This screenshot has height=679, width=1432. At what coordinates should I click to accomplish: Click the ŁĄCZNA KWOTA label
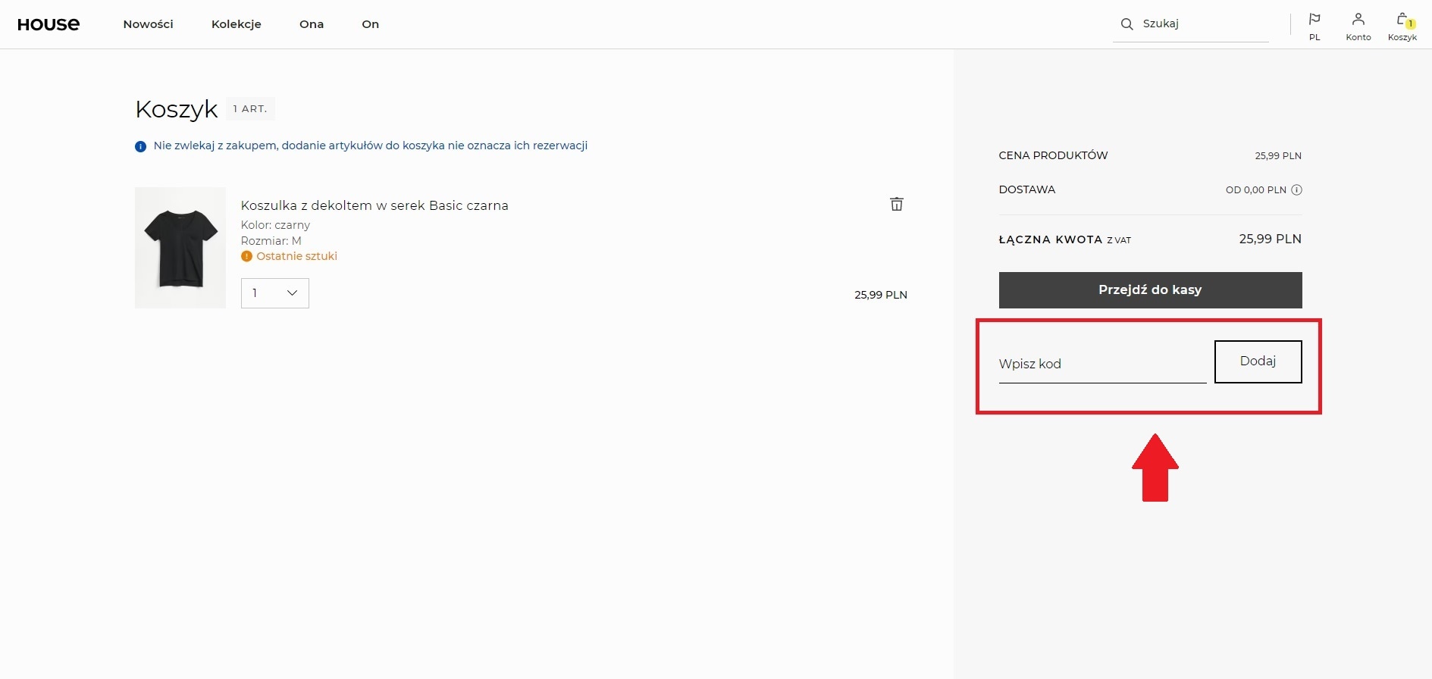tap(1051, 239)
